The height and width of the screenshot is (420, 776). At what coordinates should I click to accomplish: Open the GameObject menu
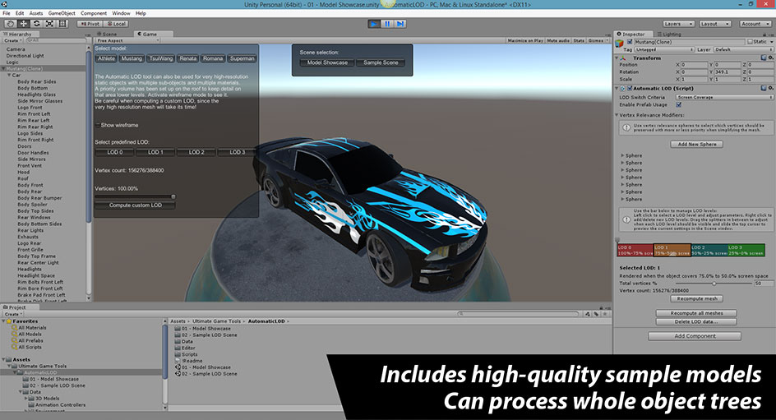(x=62, y=13)
